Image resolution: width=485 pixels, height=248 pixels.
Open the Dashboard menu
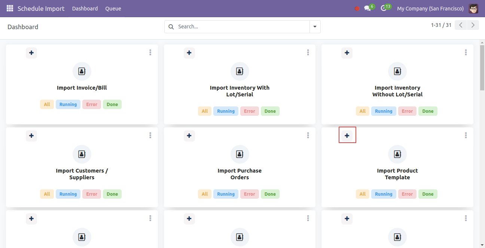click(x=85, y=9)
